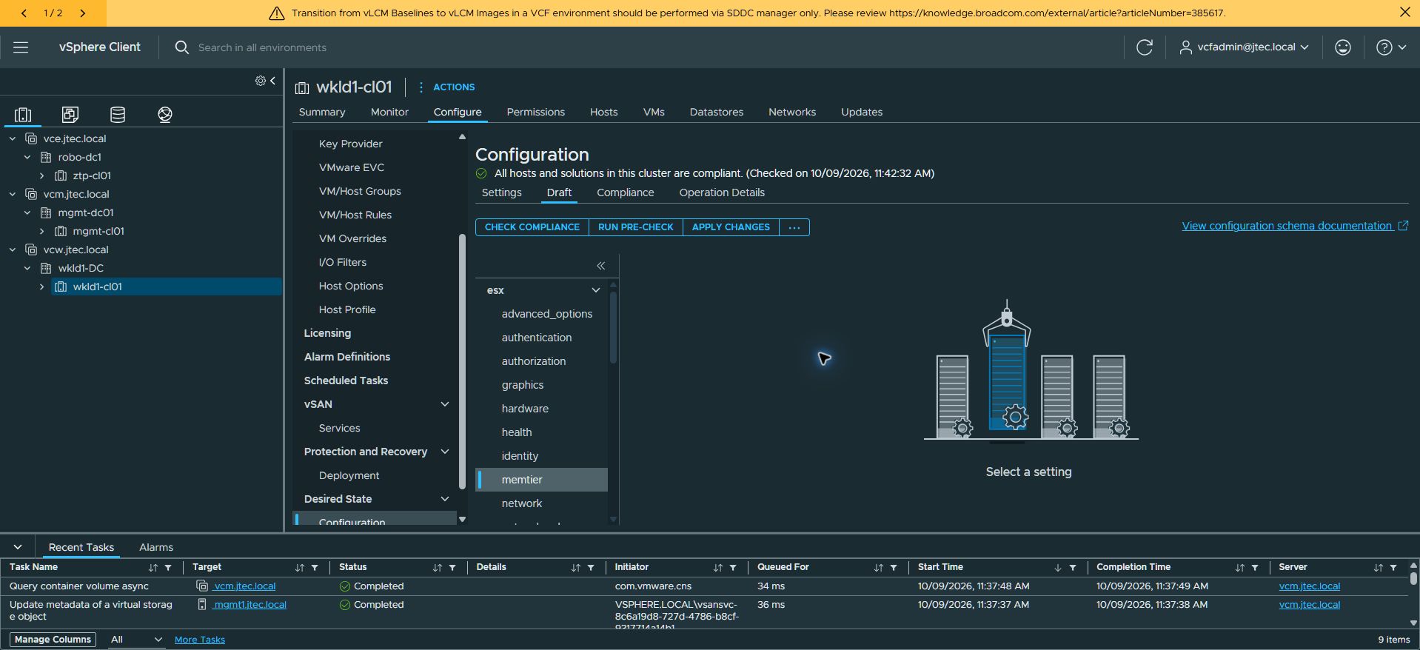Click APPLY CHANGES button
This screenshot has width=1420, height=650.
(731, 227)
